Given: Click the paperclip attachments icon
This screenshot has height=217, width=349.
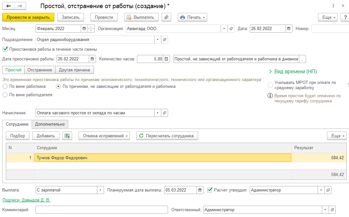Looking at the screenshot, I should (x=166, y=17).
